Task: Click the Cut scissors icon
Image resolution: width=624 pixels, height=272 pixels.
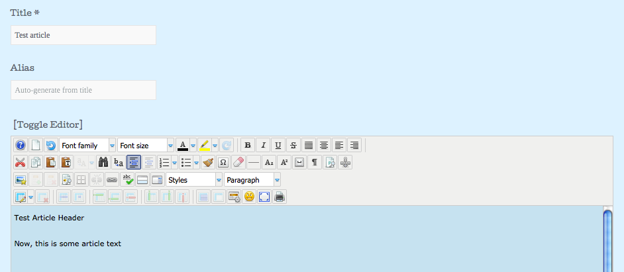Action: coord(20,162)
